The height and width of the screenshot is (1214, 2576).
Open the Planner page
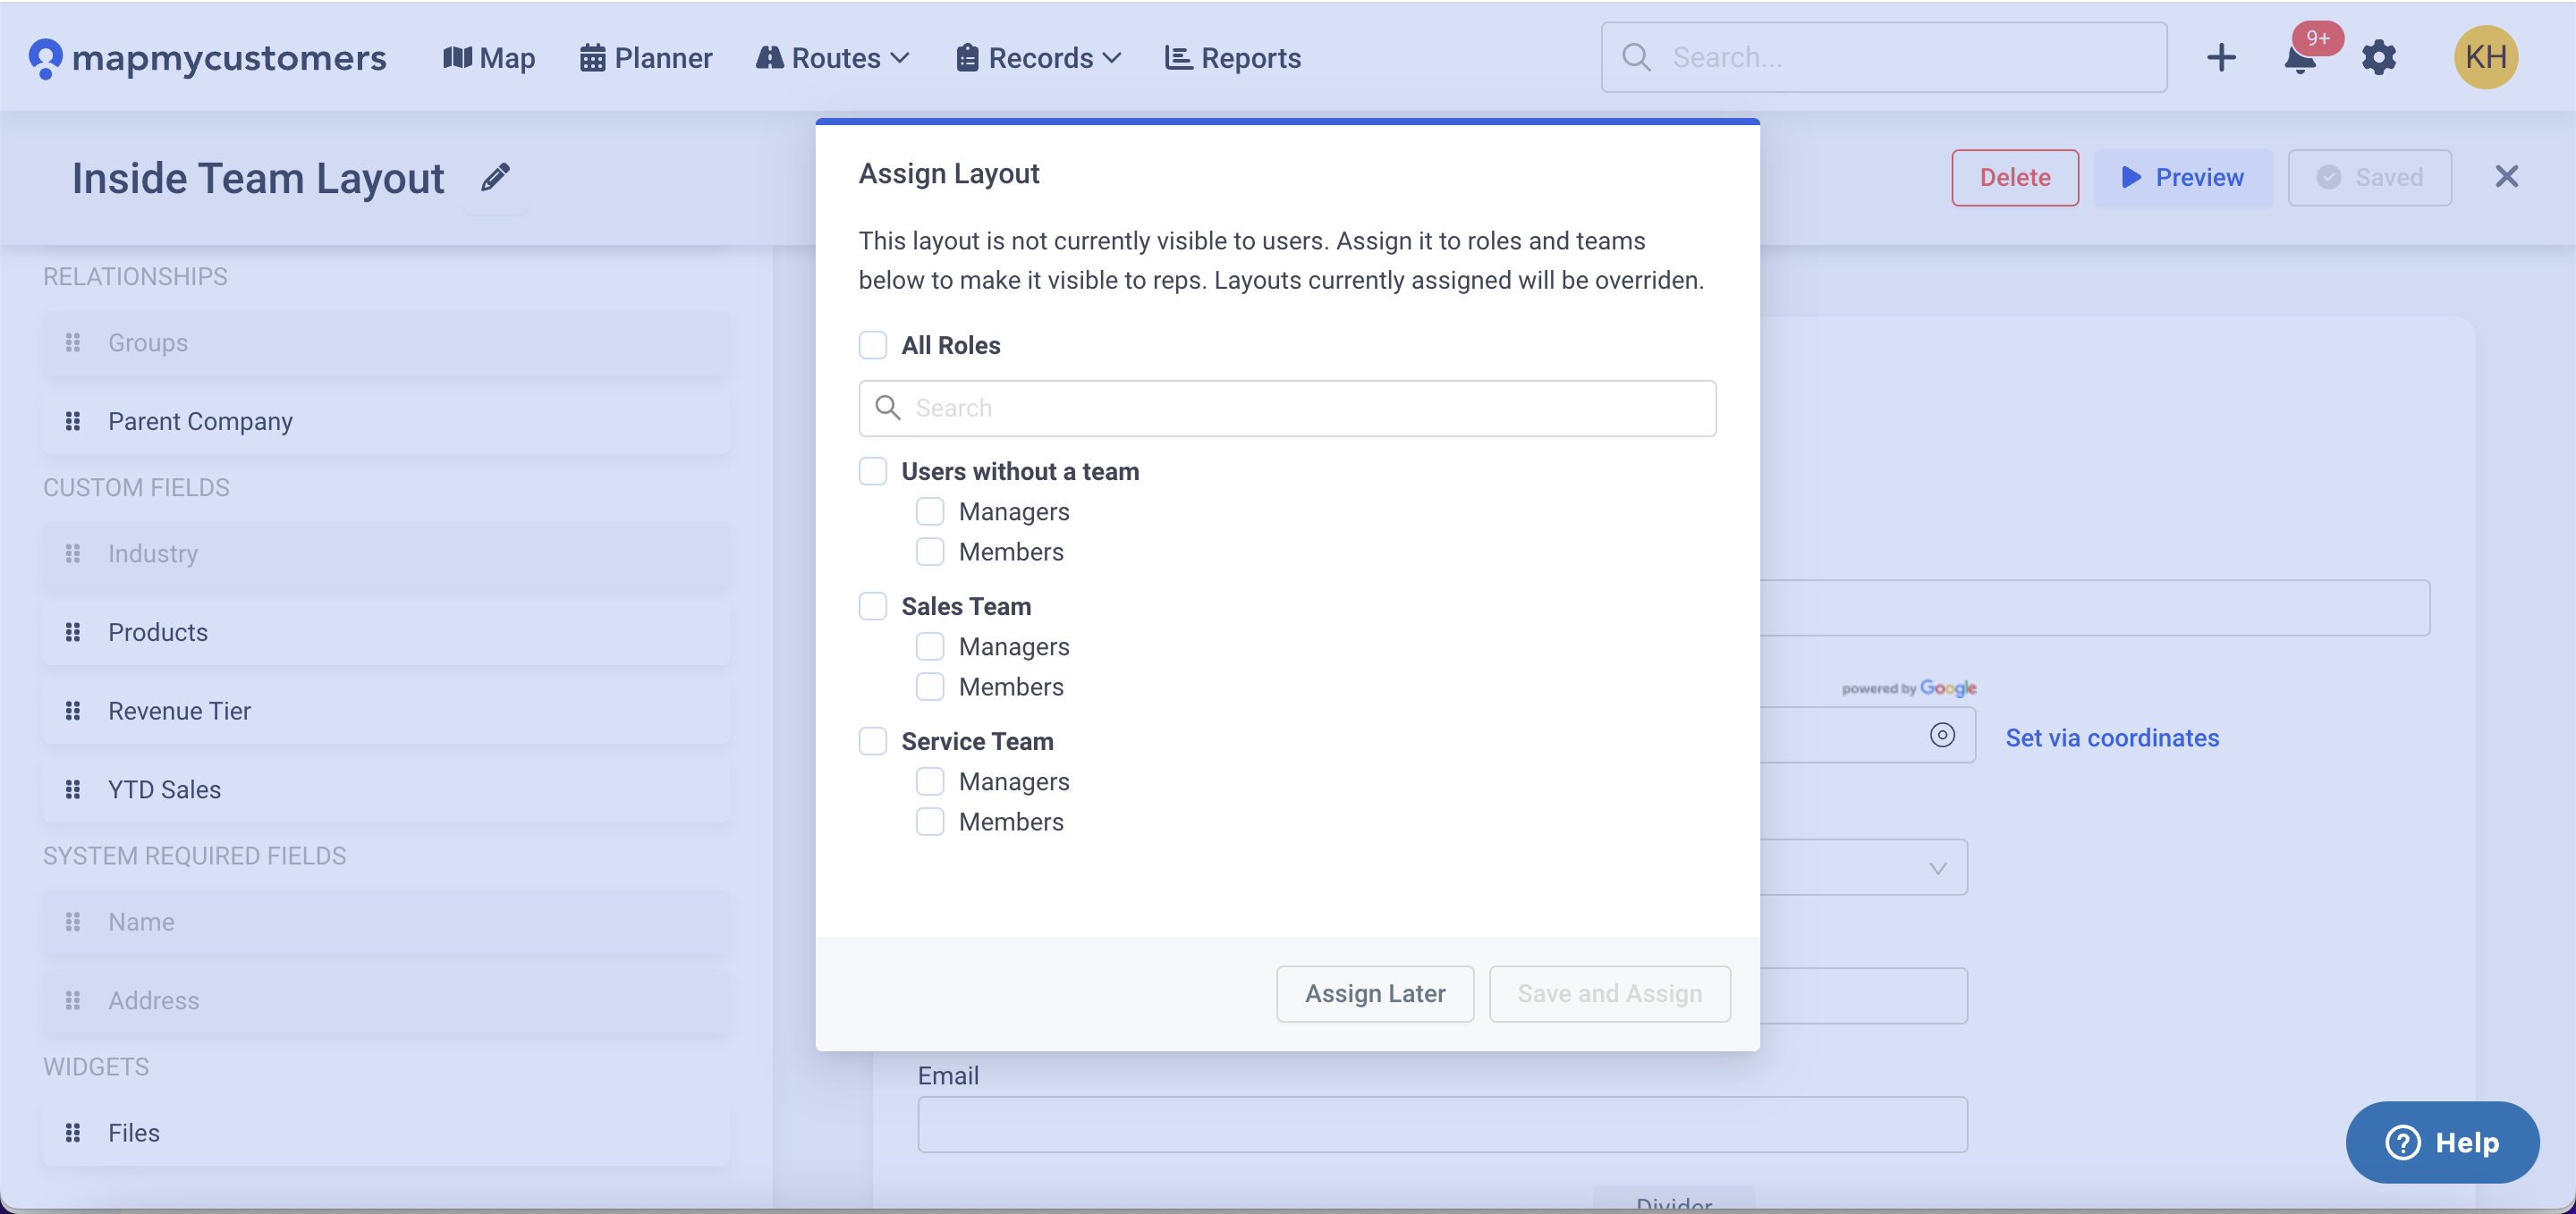pos(646,58)
